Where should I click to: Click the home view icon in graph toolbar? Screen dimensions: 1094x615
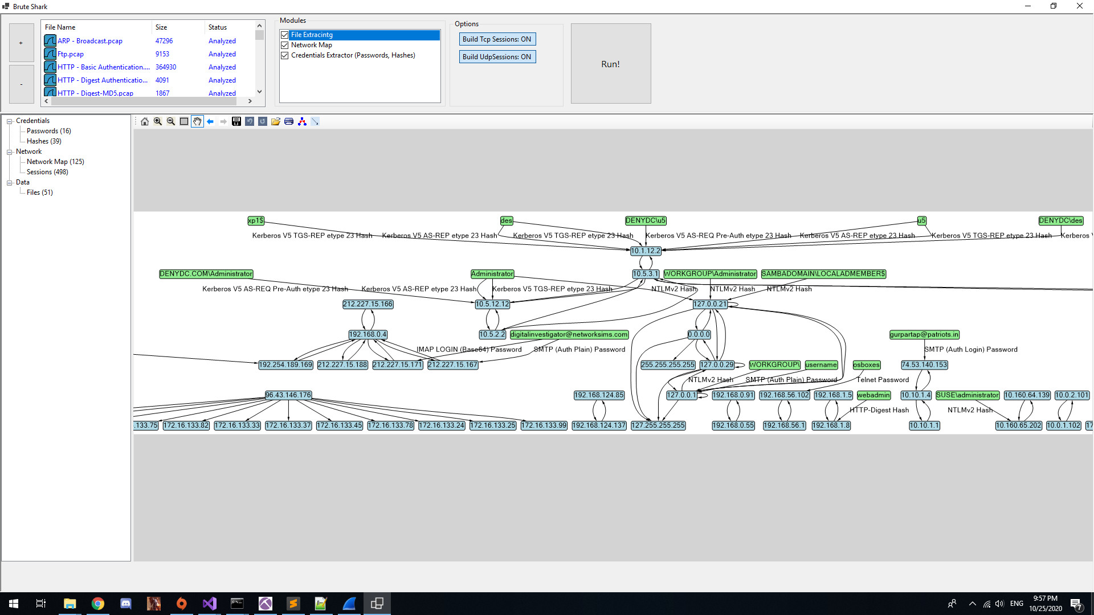click(x=145, y=121)
